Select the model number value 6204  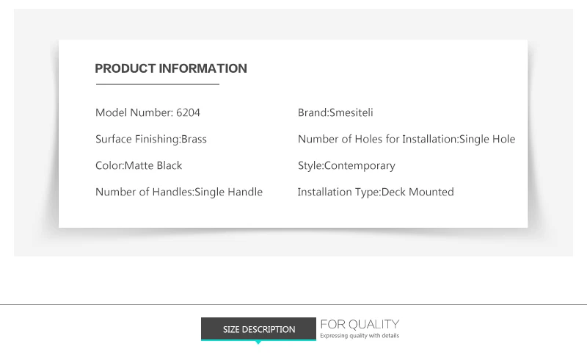[x=189, y=113]
